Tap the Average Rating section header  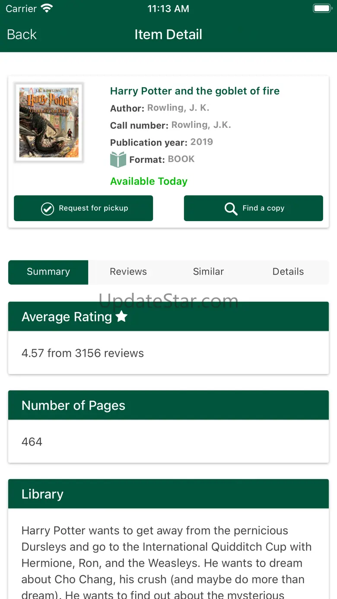pyautogui.click(x=168, y=317)
